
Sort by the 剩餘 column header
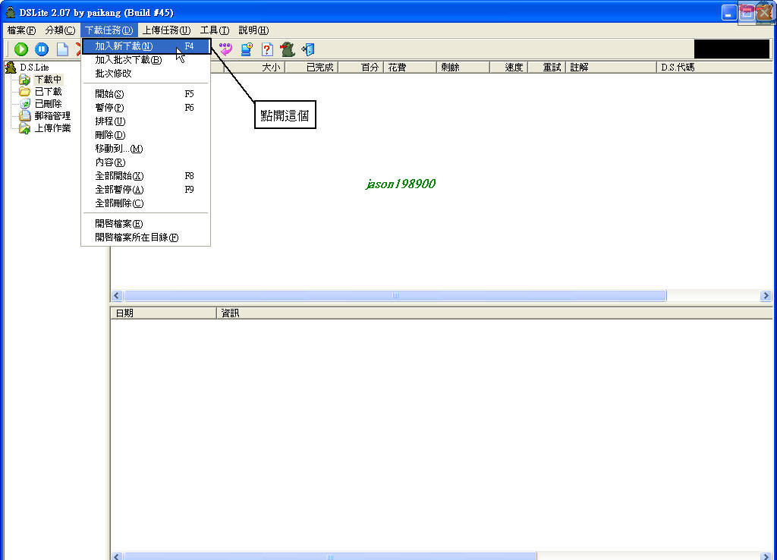[x=464, y=68]
